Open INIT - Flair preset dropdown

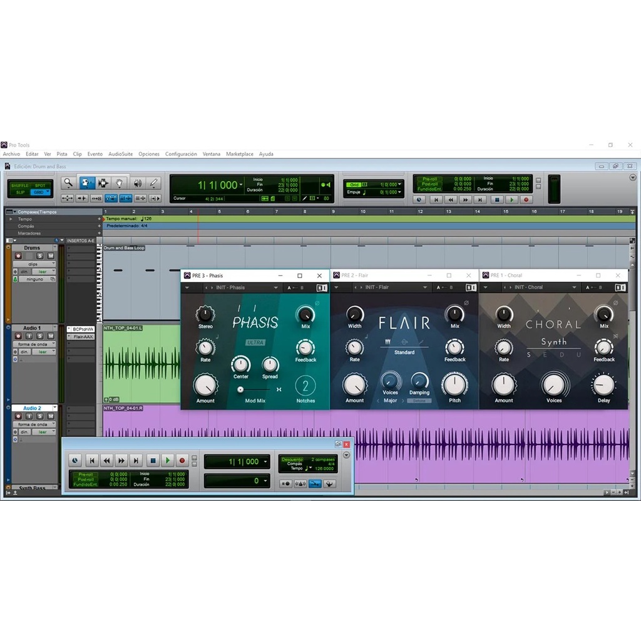[396, 288]
